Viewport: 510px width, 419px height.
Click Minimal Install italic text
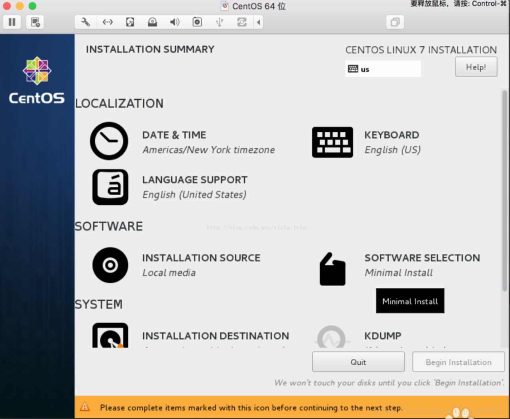(399, 273)
